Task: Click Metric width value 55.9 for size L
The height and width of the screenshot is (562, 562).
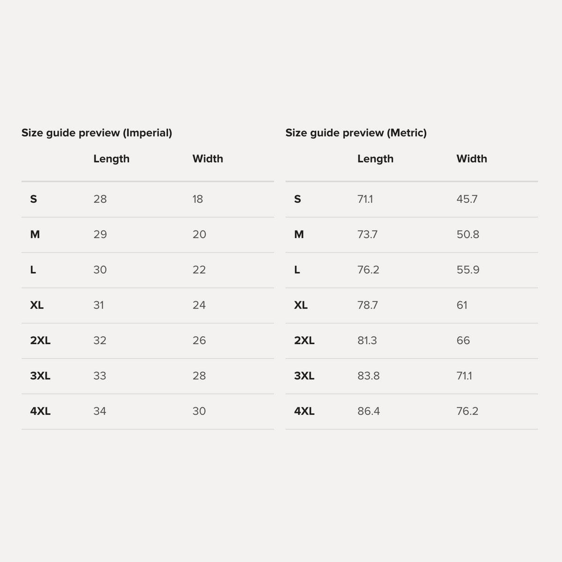Action: click(468, 270)
